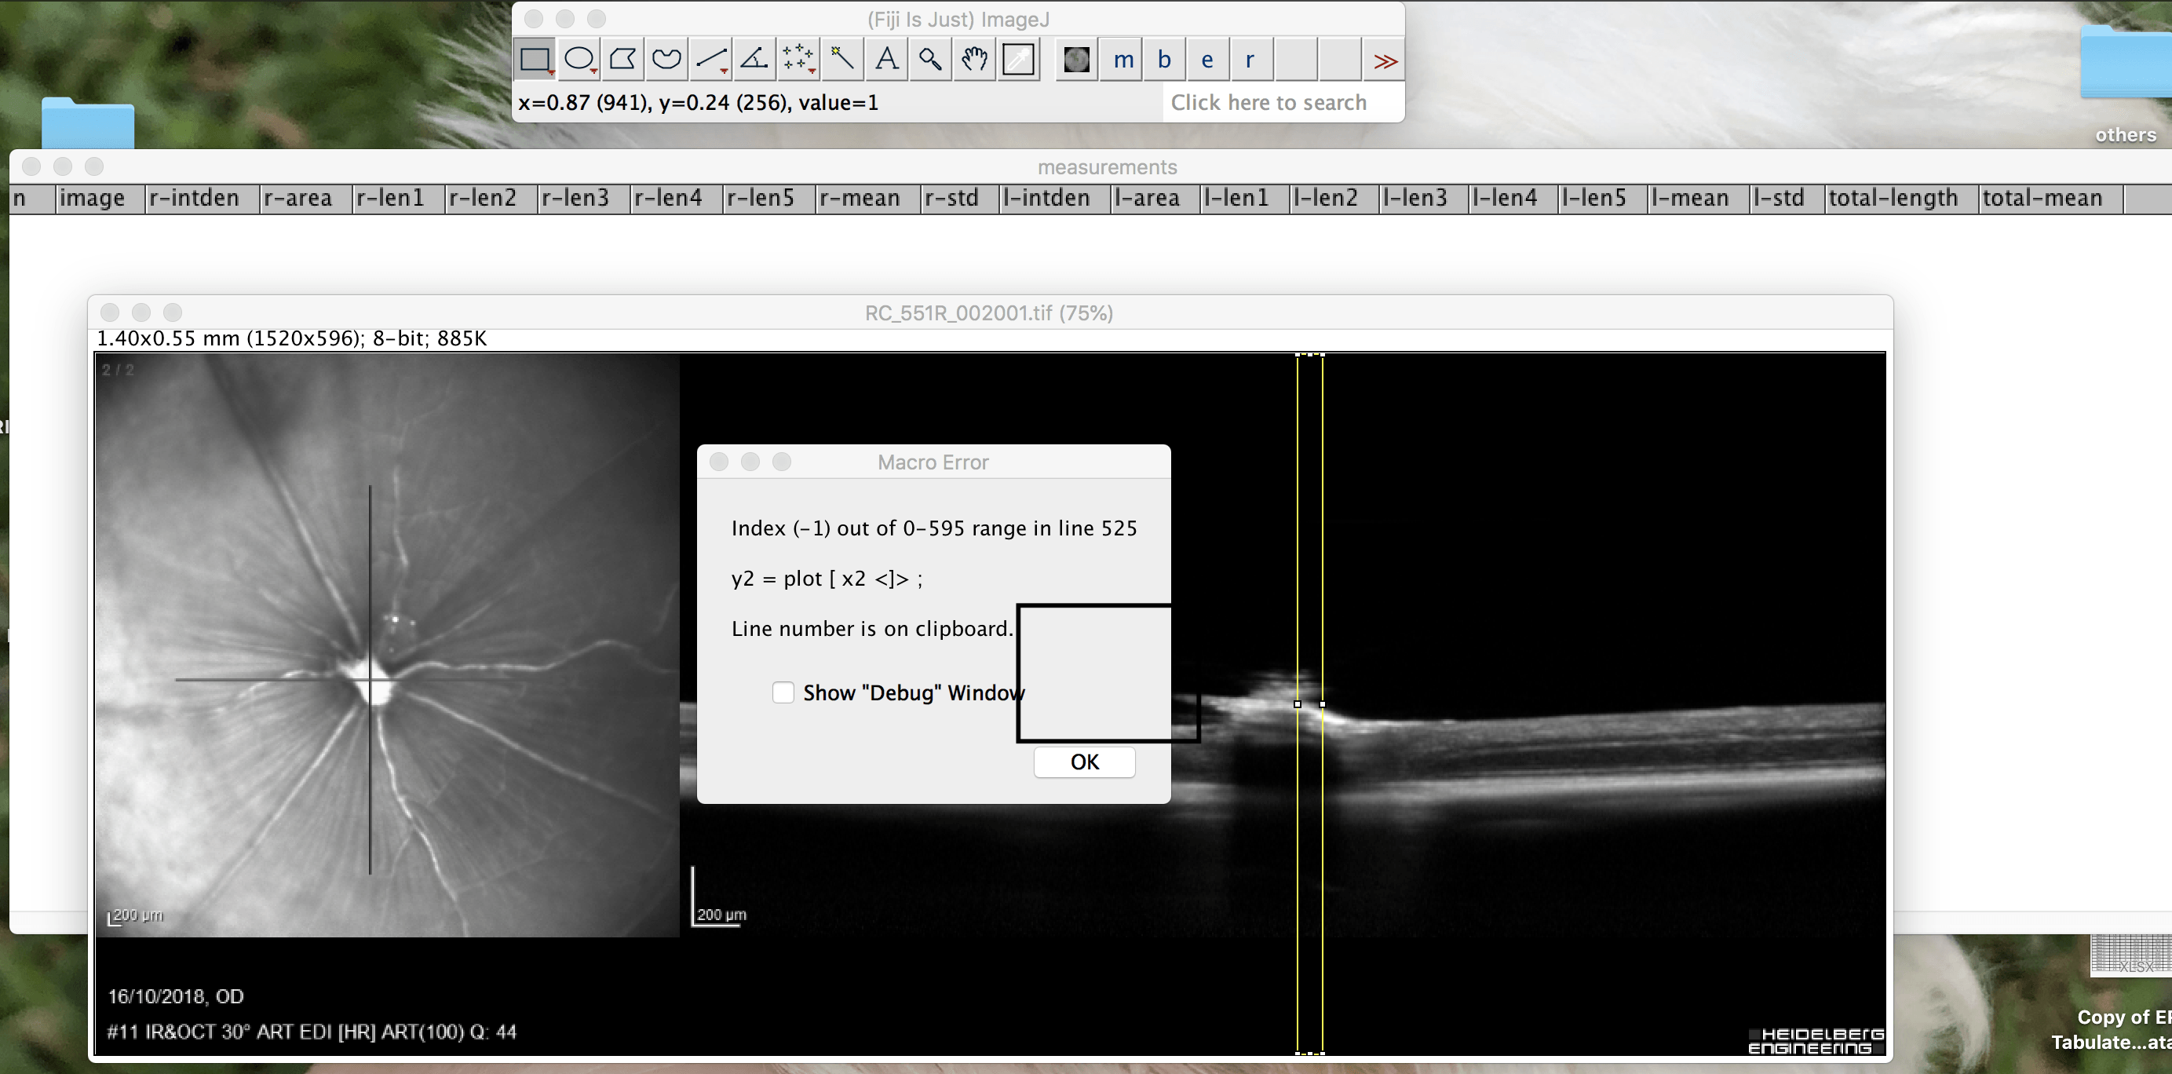Click the 'l-area' column header
Viewport: 2172px width, 1074px height.
click(x=1155, y=198)
